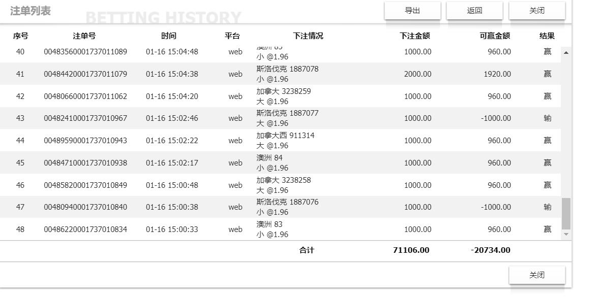Click the 2000.00 bet amount cell

(x=417, y=74)
